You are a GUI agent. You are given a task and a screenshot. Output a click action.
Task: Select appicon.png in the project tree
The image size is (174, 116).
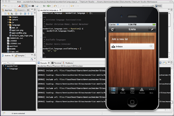click(x=16, y=30)
